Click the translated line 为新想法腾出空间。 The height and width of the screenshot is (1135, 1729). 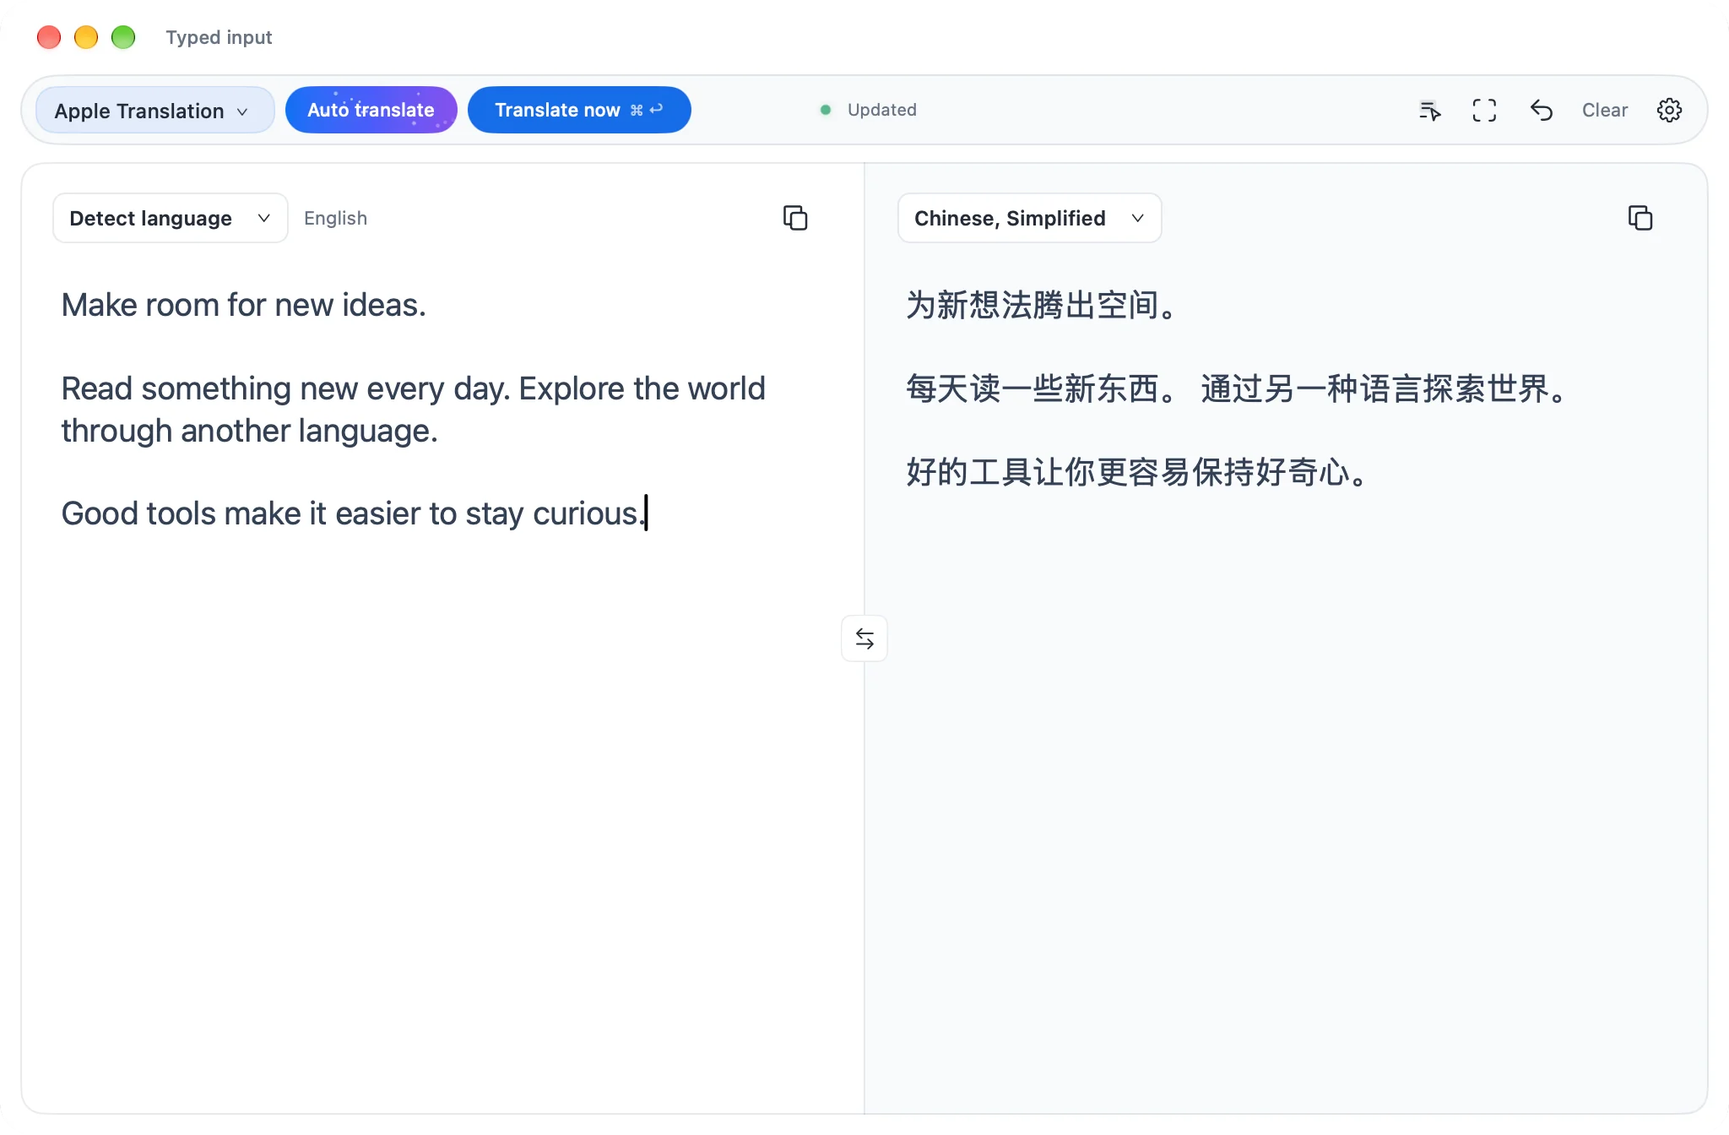(x=1041, y=305)
